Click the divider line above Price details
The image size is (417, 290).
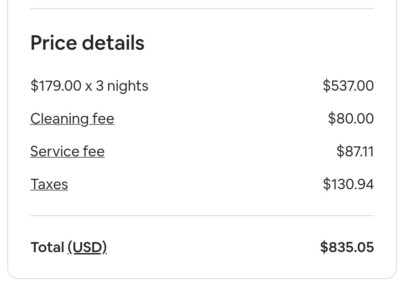202,9
